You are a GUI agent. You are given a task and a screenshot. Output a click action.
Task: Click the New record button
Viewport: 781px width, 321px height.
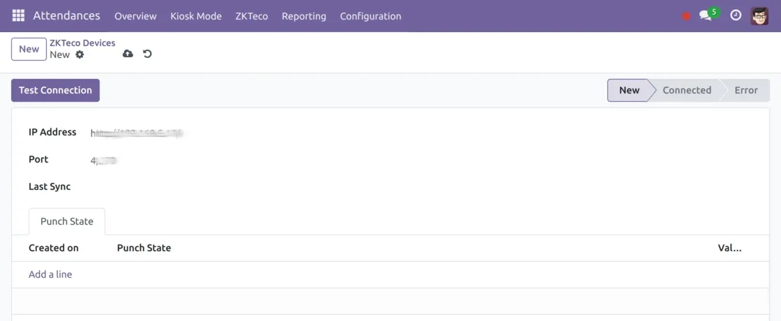[x=29, y=49]
